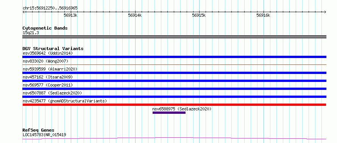This screenshot has width=337, height=143.
Task: Select the purple nsv6588975 variant bar
Action: point(169,113)
